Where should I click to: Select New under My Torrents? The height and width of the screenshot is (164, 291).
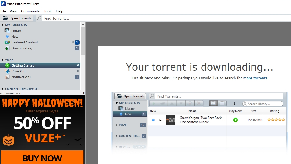(x=15, y=37)
